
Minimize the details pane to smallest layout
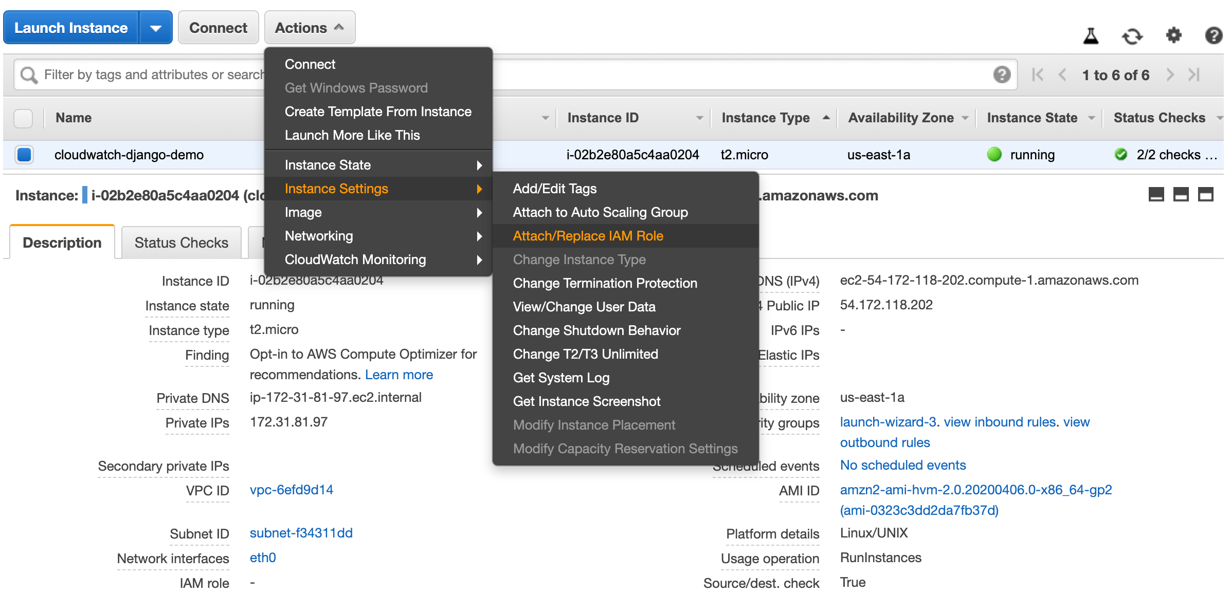(1156, 195)
